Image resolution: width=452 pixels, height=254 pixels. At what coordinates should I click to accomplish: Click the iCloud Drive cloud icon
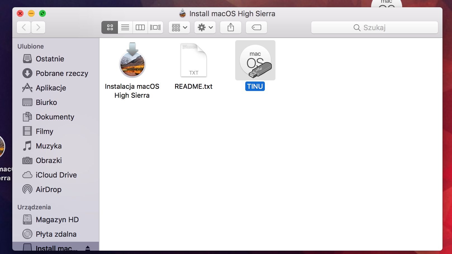click(27, 175)
